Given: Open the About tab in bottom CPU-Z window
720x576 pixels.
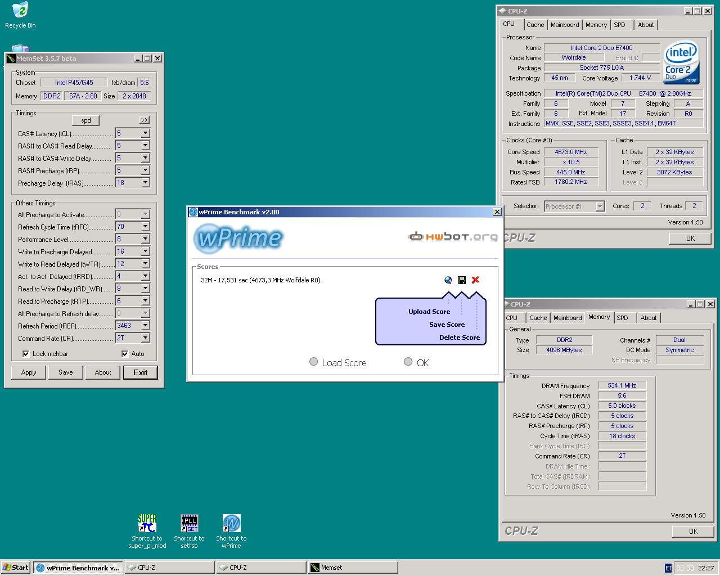Looking at the screenshot, I should click(x=649, y=318).
